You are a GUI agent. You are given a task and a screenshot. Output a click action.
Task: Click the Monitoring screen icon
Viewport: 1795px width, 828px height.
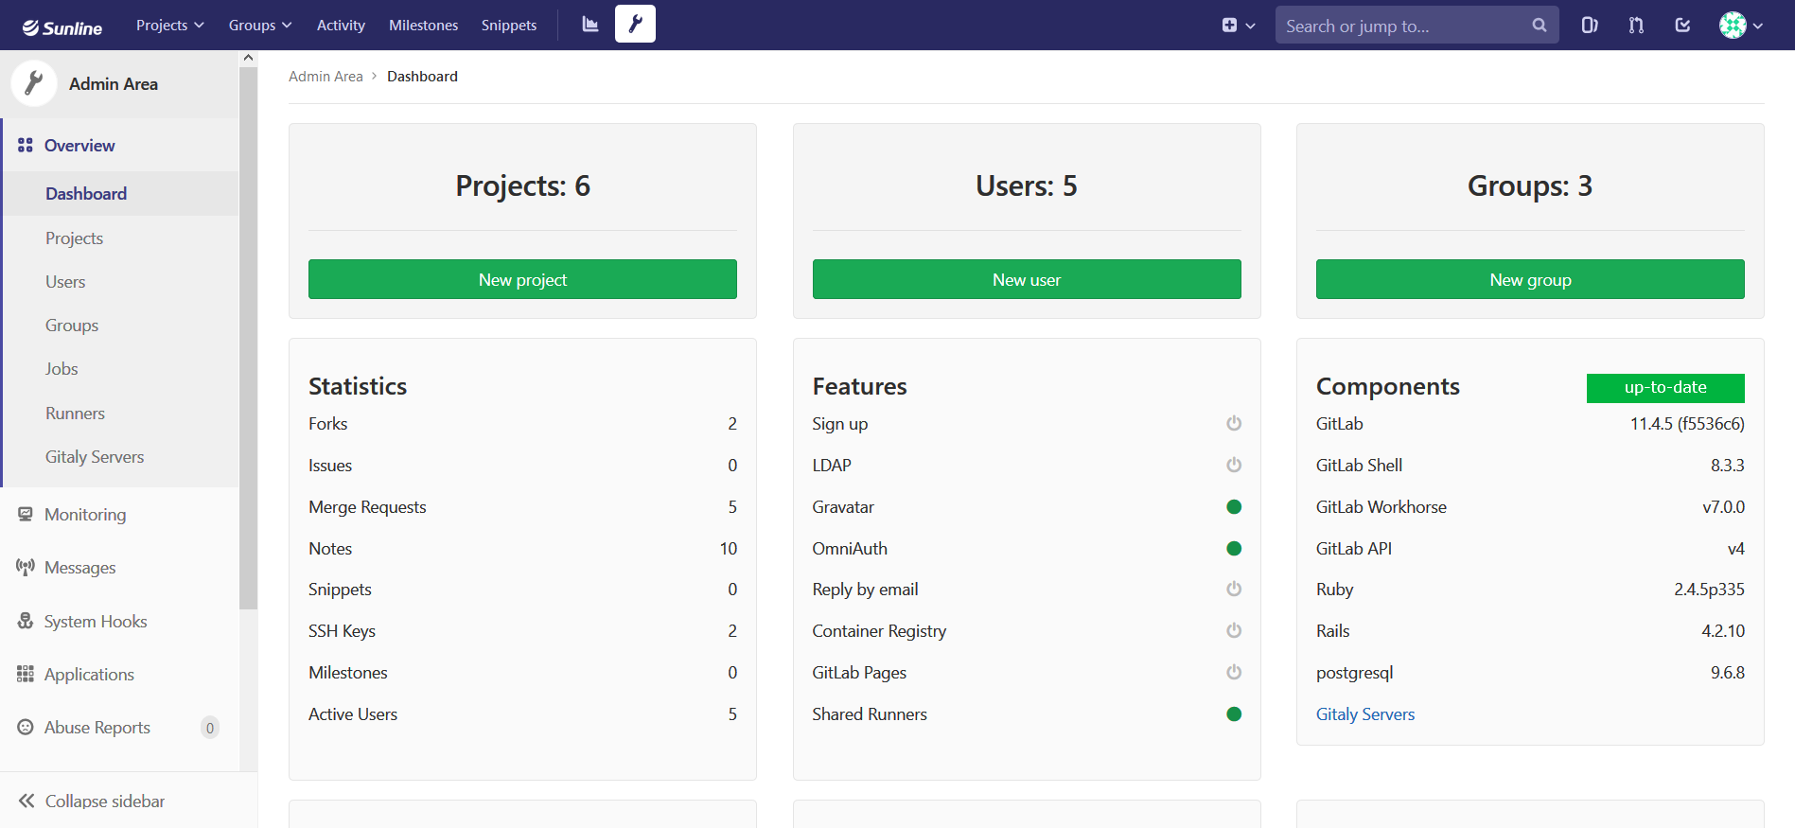26,514
